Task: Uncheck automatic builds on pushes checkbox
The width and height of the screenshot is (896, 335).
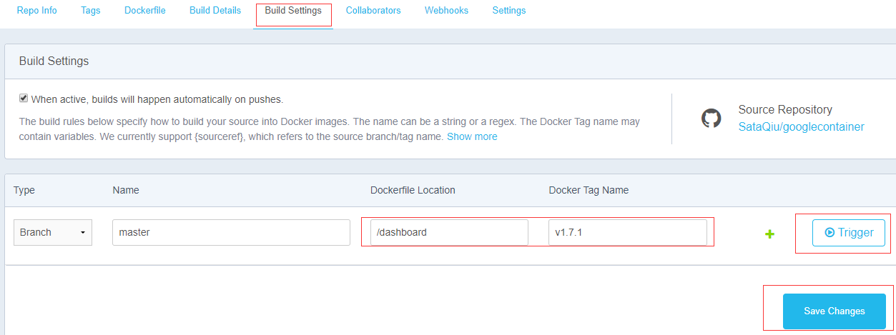Action: 24,99
